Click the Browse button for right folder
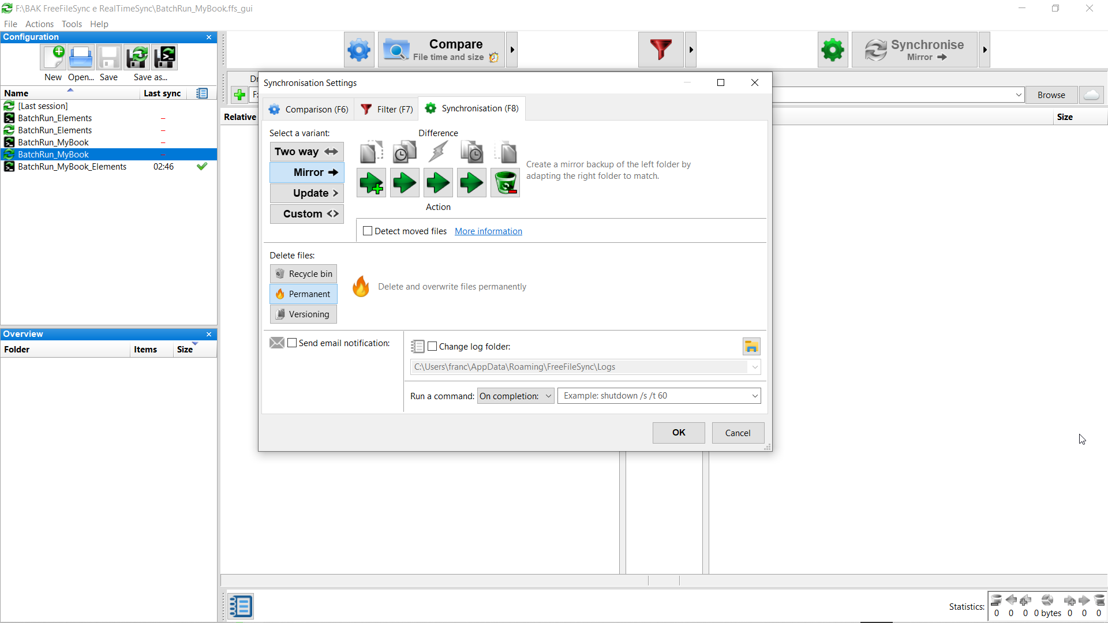Screen dimensions: 1108x623 [x=1051, y=95]
